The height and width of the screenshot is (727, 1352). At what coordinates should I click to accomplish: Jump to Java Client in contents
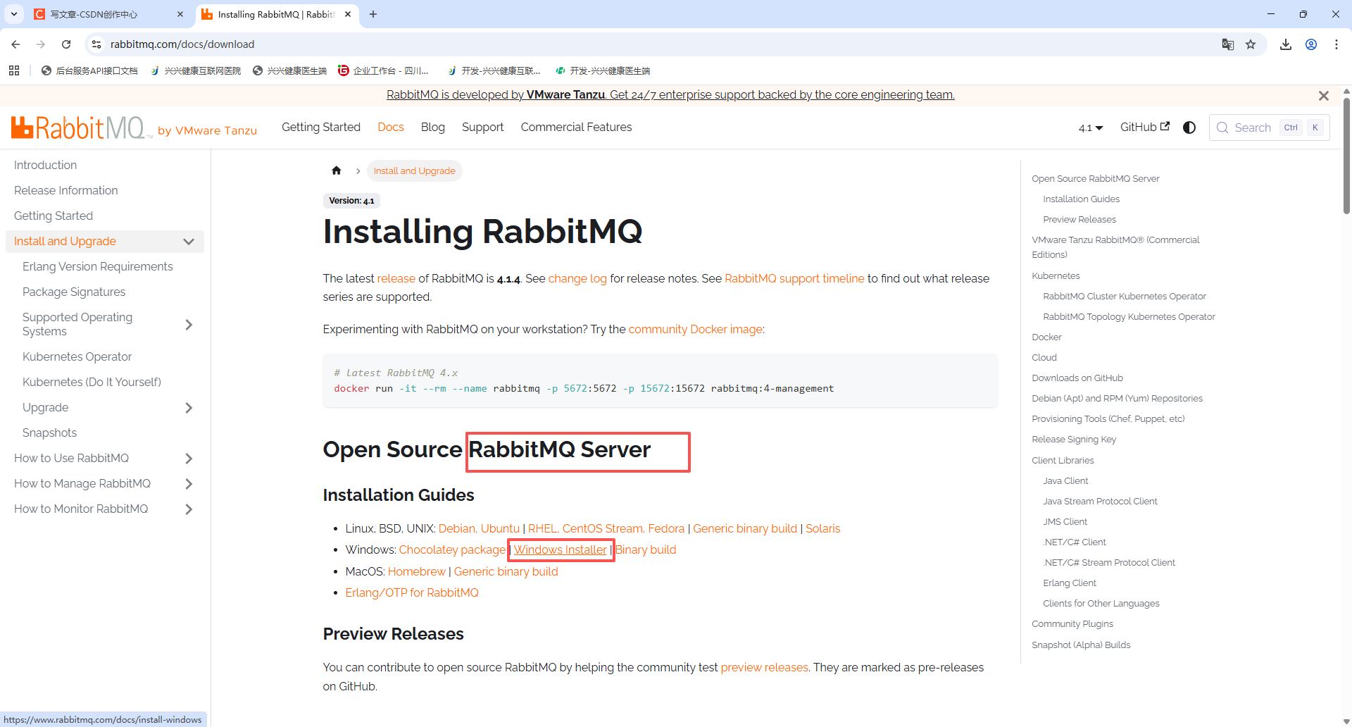coord(1065,480)
